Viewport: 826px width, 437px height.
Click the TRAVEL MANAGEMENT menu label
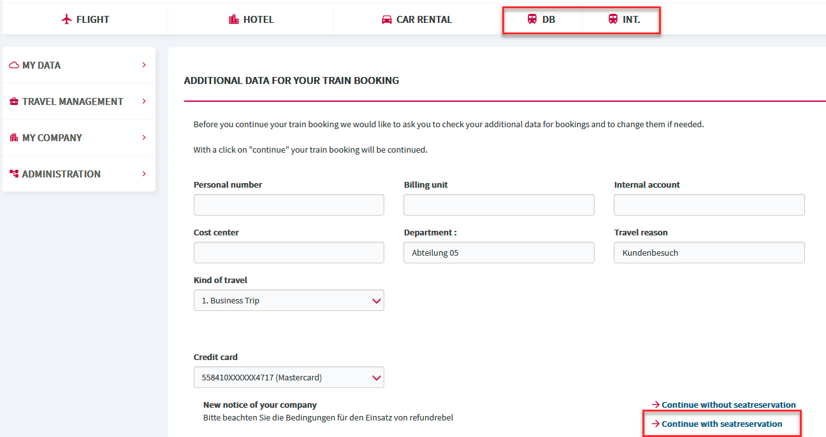73,101
